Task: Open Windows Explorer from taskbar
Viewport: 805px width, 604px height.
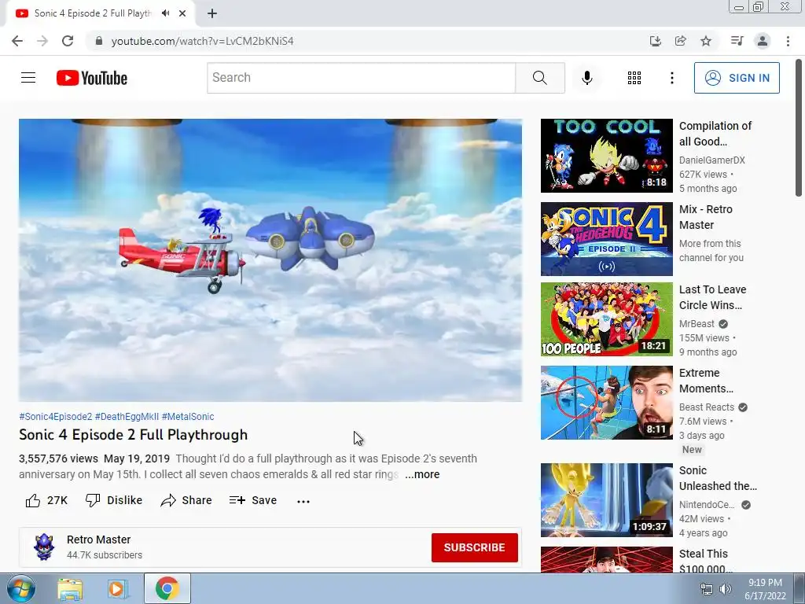Action: click(x=70, y=589)
